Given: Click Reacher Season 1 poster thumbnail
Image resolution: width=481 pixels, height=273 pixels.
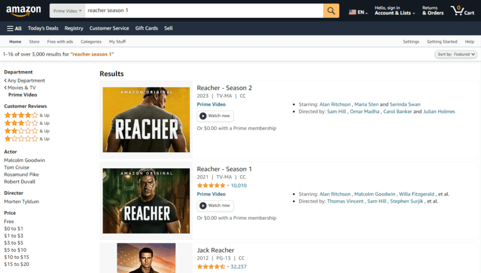Looking at the screenshot, I should [x=146, y=201].
